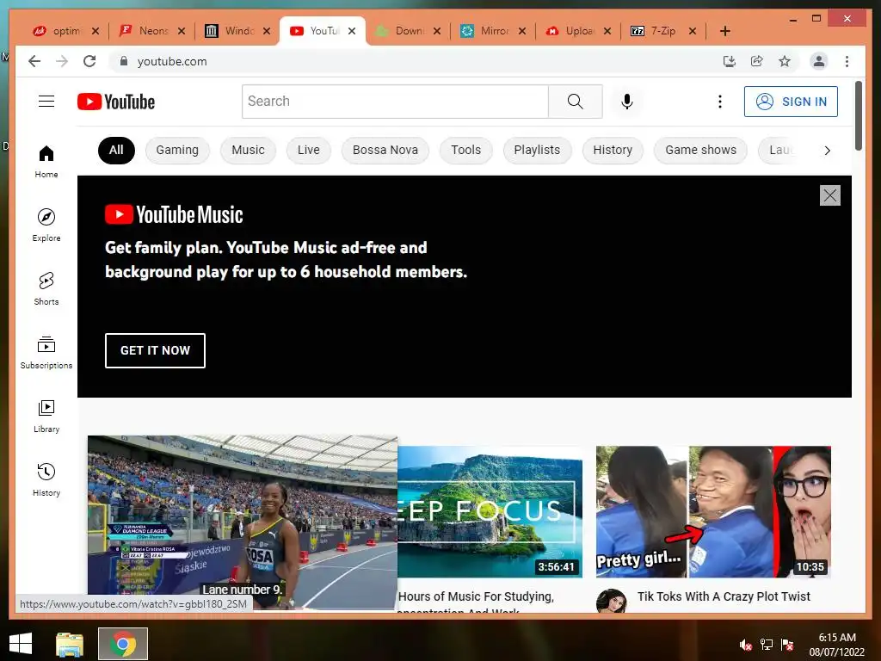The image size is (881, 661).
Task: Click the forward navigation arrow
Action: [62, 61]
